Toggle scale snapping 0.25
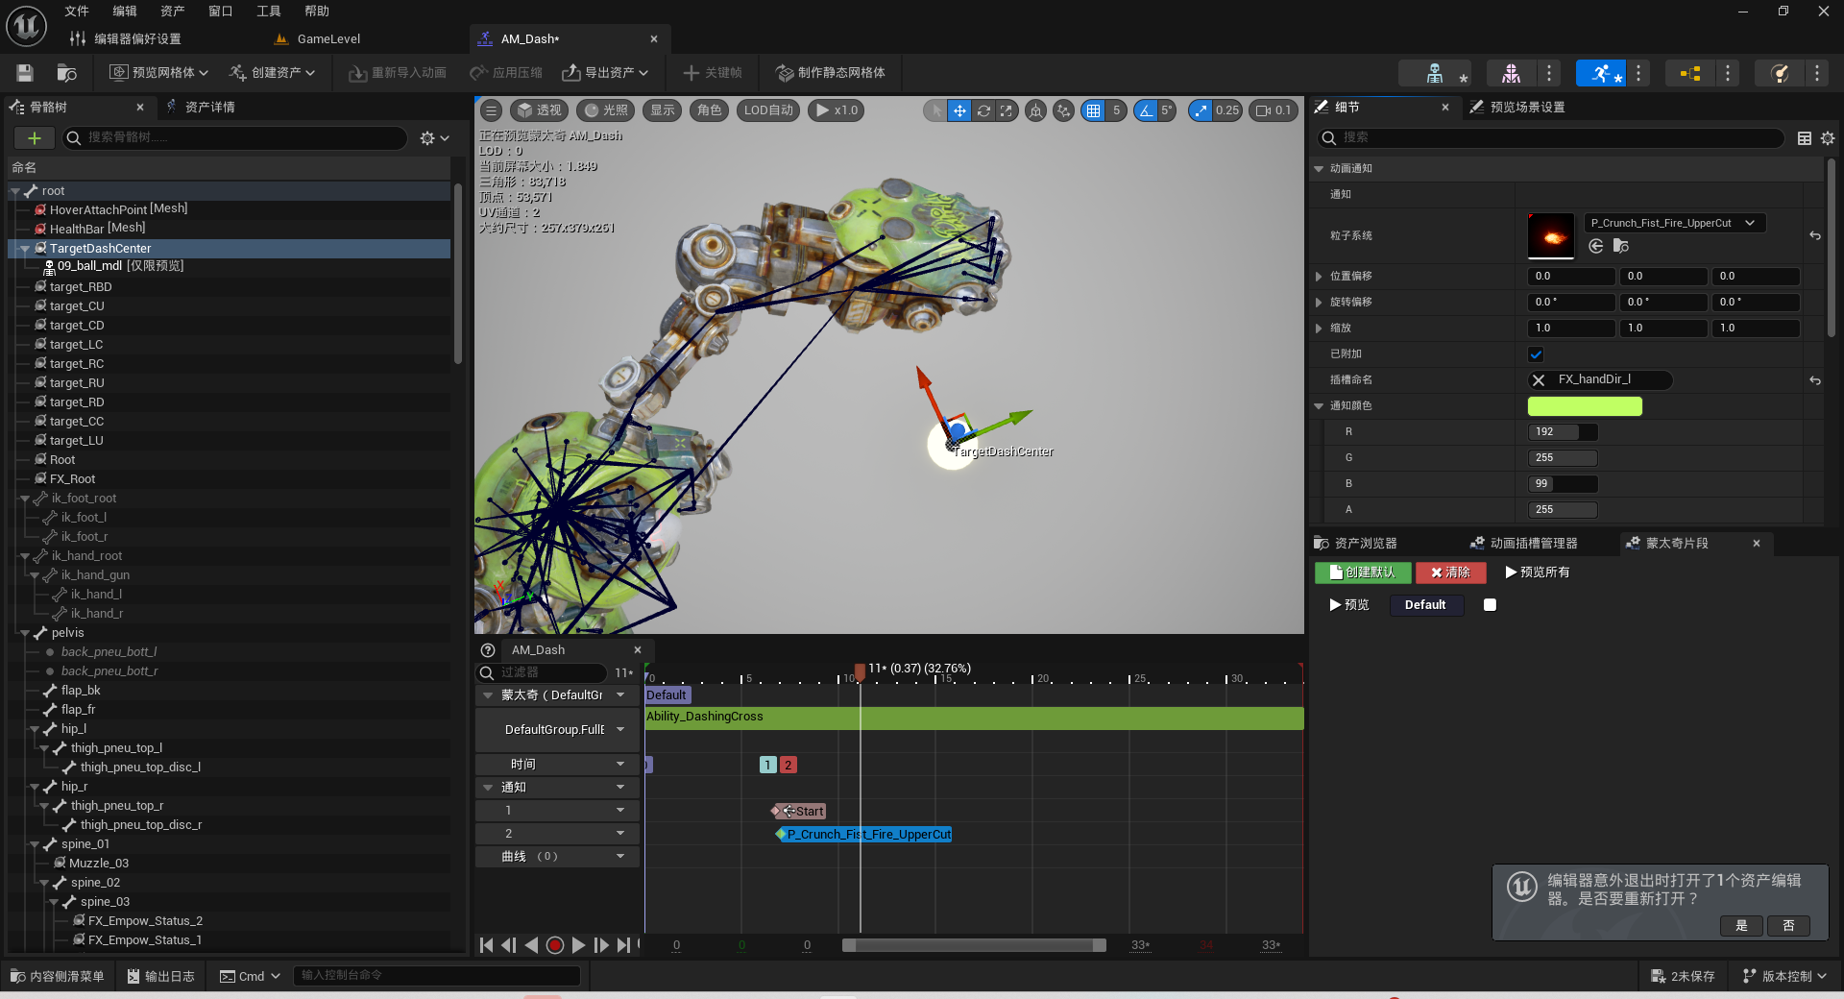1844x999 pixels. [1201, 110]
